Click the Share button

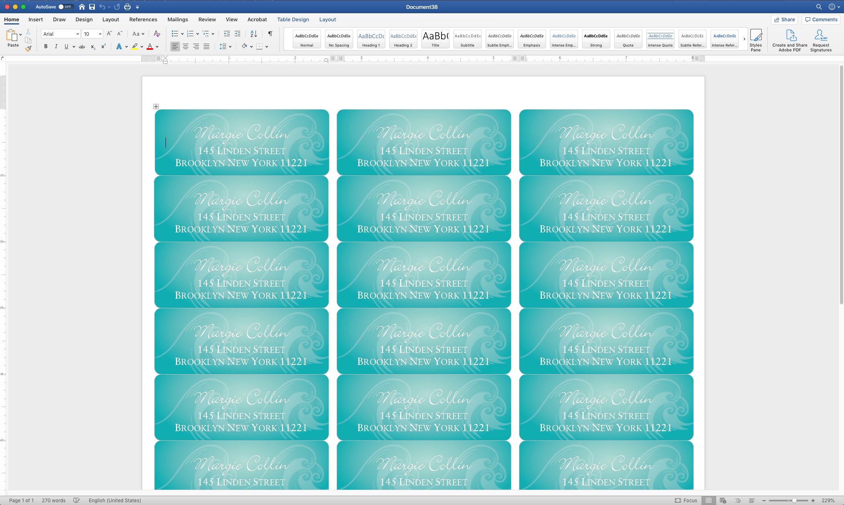click(x=784, y=19)
